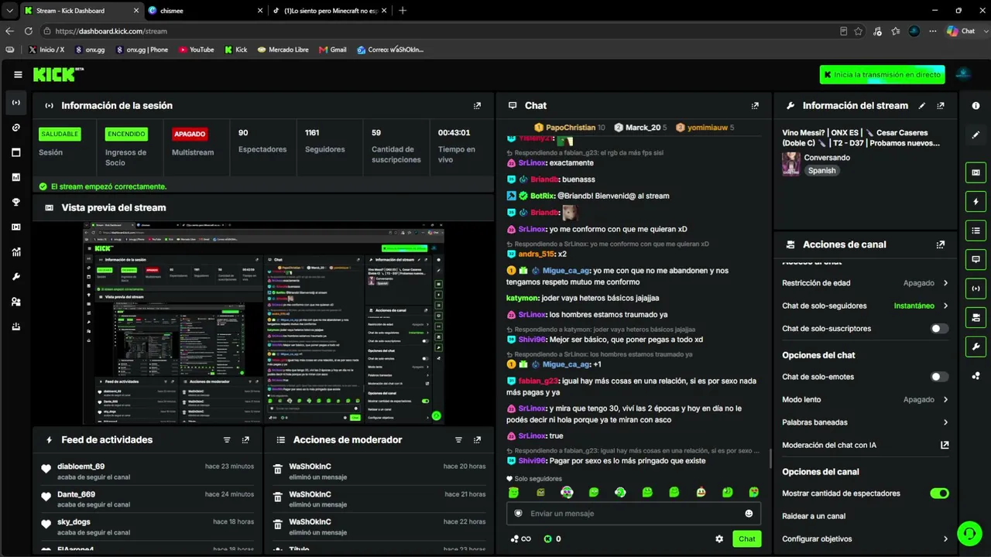The height and width of the screenshot is (557, 991).
Task: Click the Kick logo in the header
Action: [57, 74]
